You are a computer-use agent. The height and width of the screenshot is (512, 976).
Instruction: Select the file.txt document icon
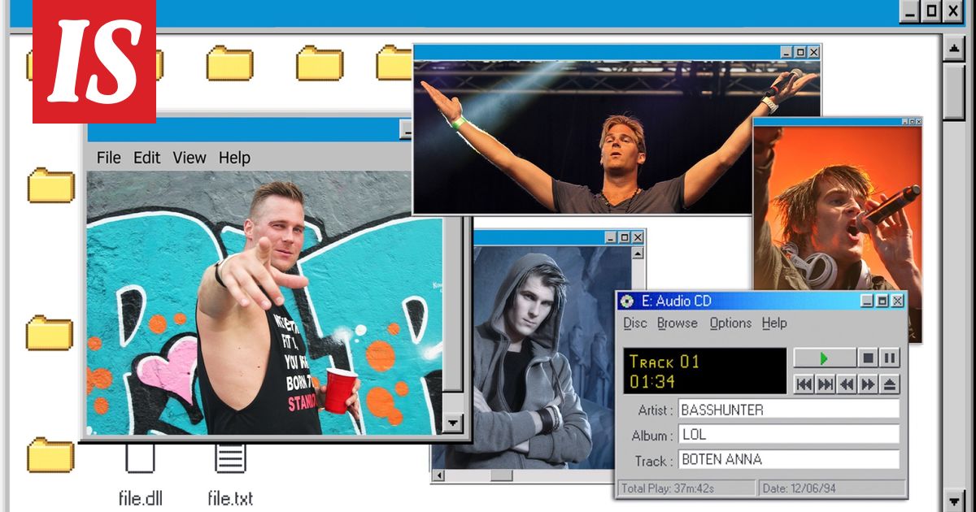(230, 458)
